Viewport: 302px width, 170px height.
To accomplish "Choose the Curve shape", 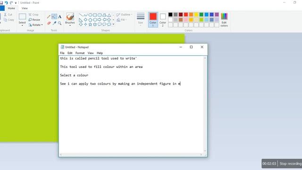I will click(x=86, y=15).
